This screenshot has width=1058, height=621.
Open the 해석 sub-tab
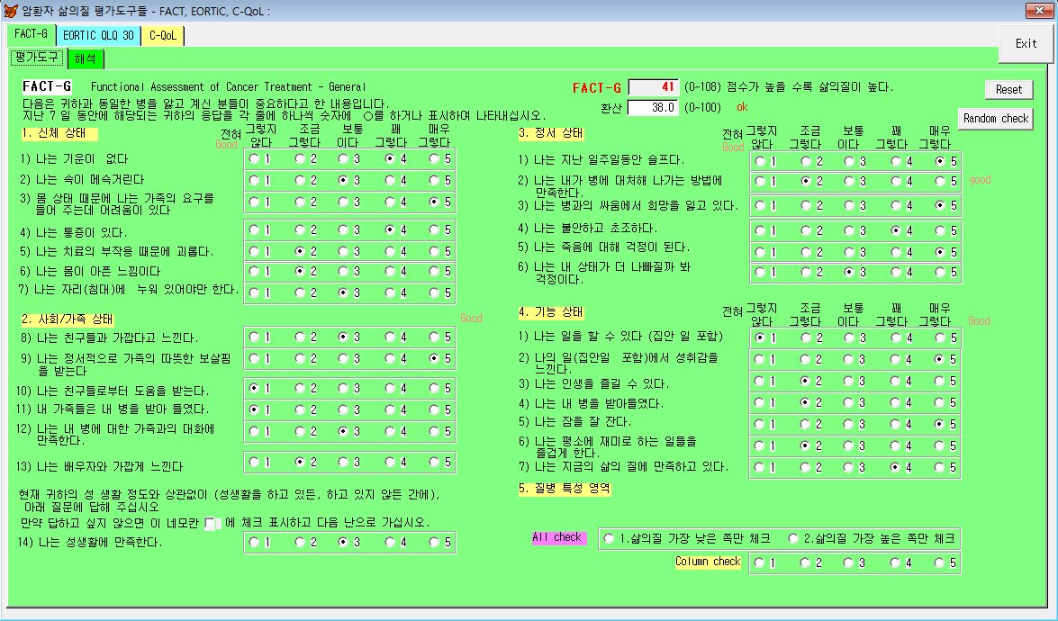coord(85,58)
